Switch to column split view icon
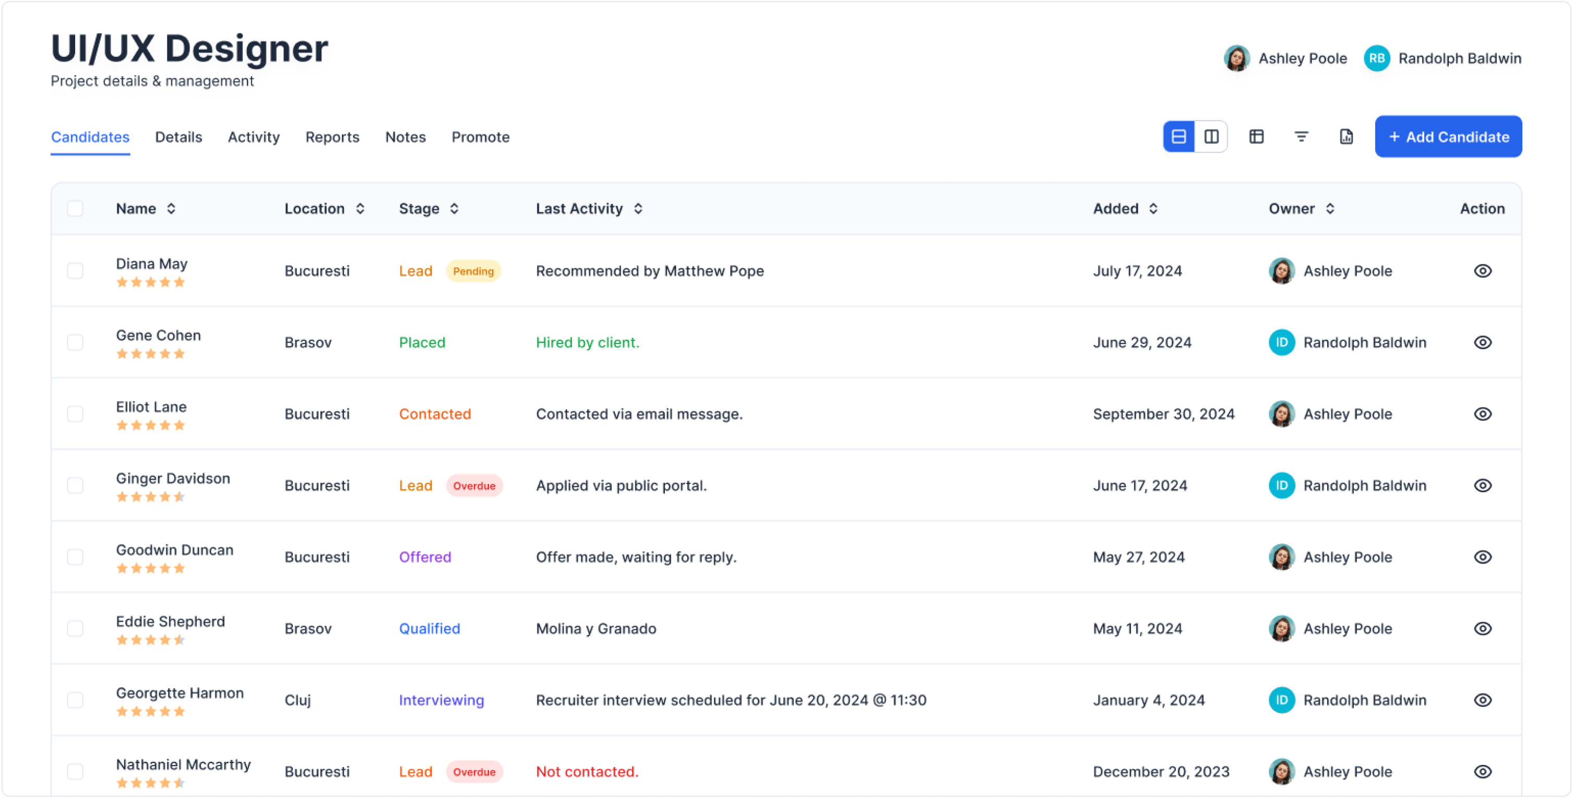 coord(1211,137)
